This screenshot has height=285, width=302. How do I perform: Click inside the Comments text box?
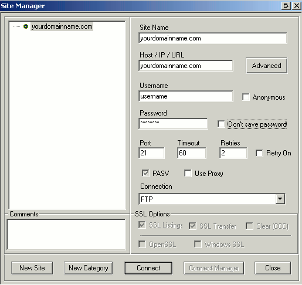tap(66, 235)
